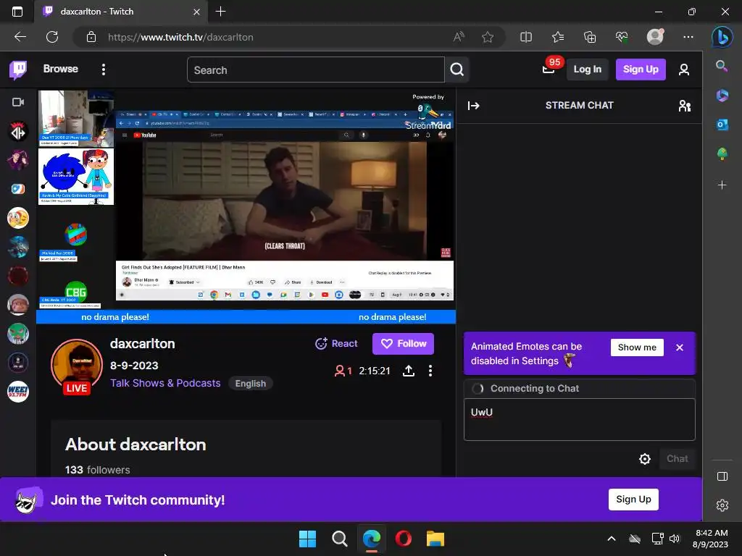Click the camera icon in left sidebar

pyautogui.click(x=18, y=102)
